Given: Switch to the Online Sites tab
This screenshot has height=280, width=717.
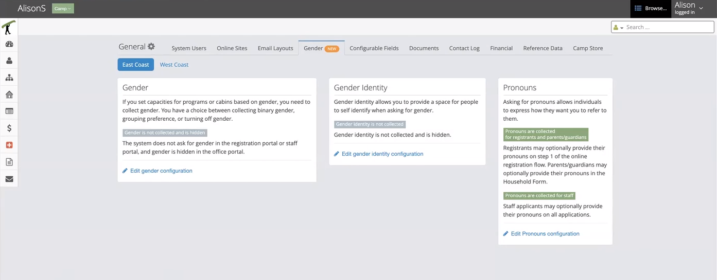Looking at the screenshot, I should [232, 48].
